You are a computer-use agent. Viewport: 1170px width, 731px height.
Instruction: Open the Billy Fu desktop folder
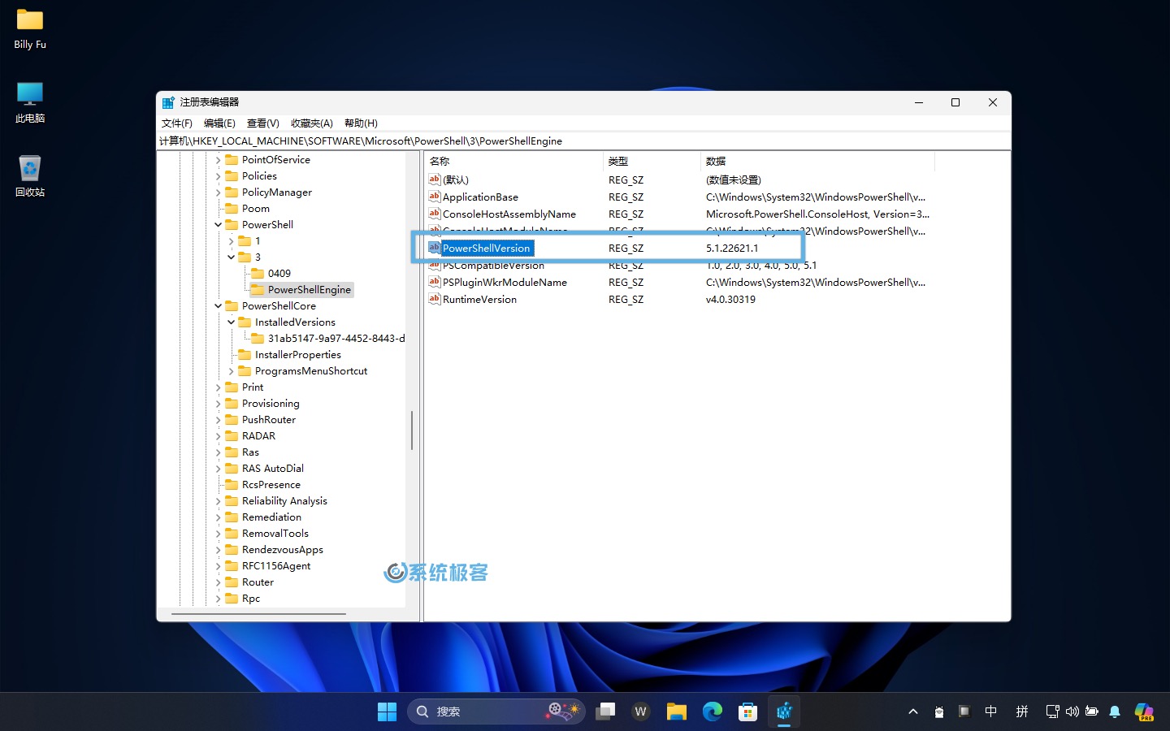click(30, 29)
